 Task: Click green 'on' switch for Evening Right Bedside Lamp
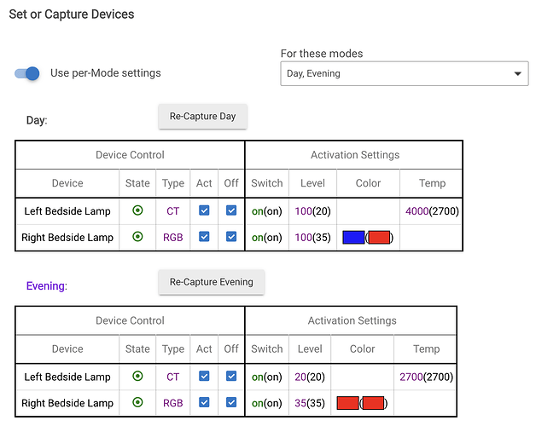click(258, 404)
